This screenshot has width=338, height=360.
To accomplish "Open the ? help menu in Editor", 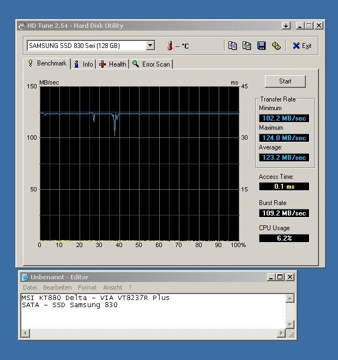I will point(130,287).
